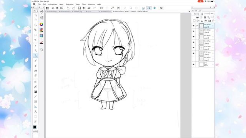
Task: Hide the Paper layer eye icon
Action: pyautogui.click(x=193, y=64)
